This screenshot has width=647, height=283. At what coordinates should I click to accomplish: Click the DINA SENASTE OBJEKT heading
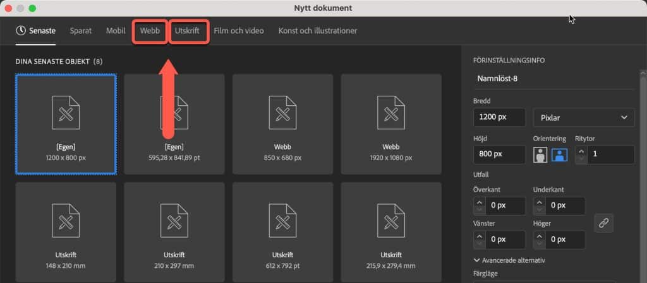click(x=59, y=62)
